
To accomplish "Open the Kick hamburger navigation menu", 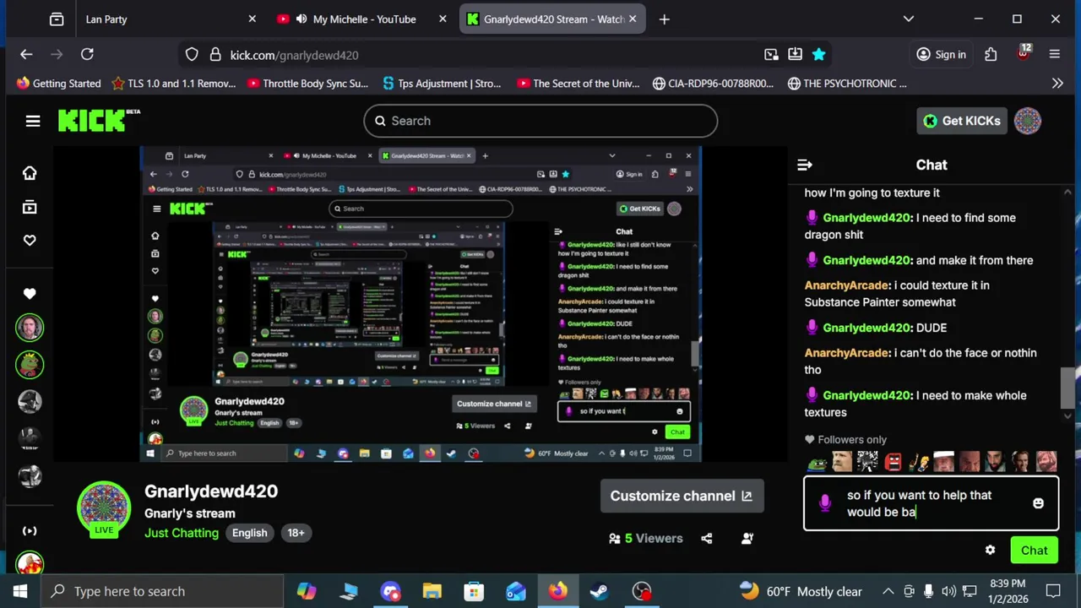I will pos(33,121).
